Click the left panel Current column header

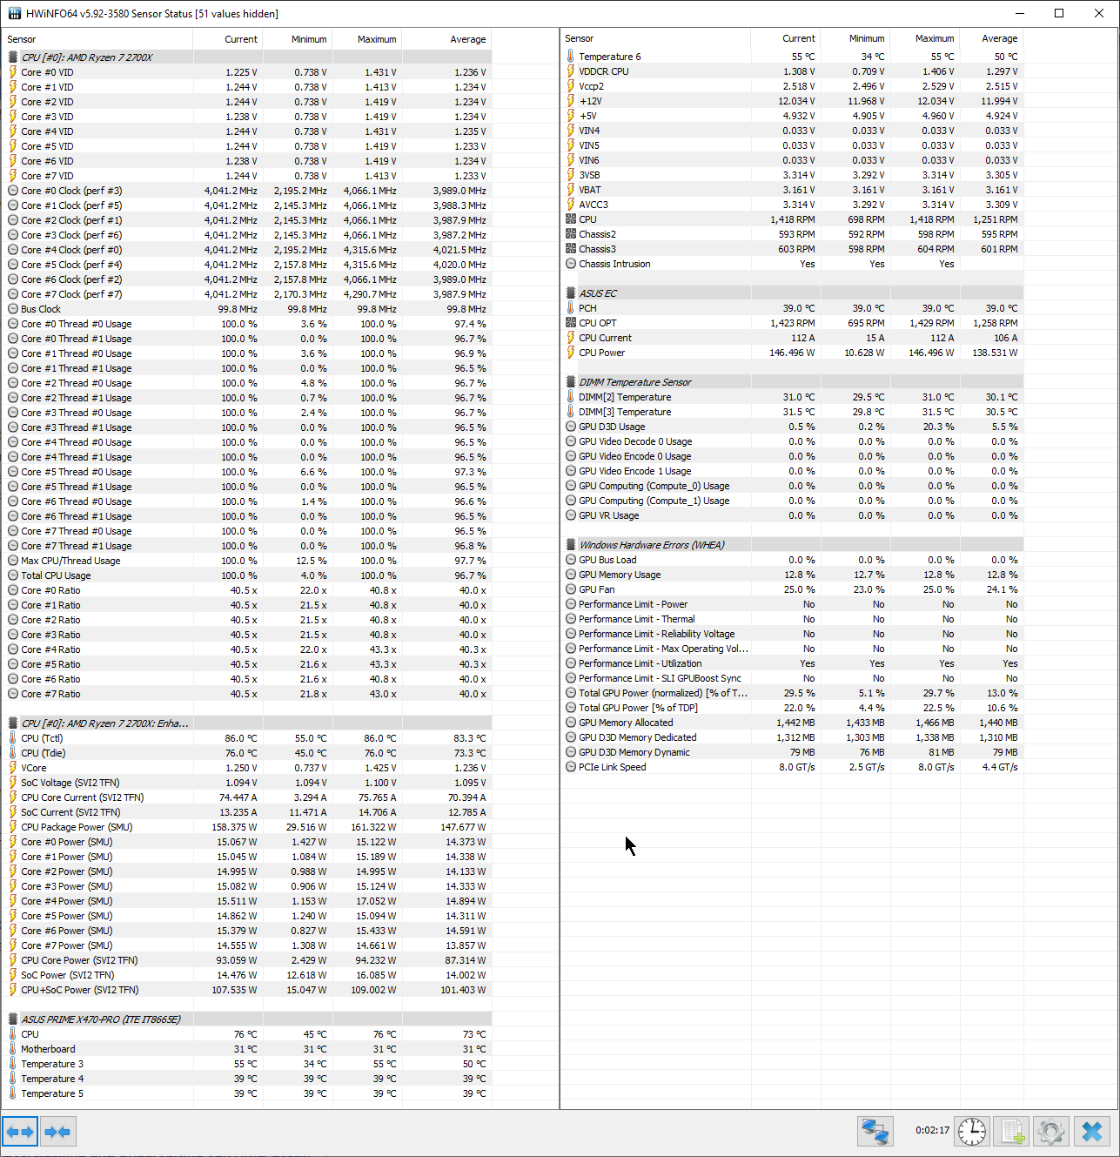228,39
